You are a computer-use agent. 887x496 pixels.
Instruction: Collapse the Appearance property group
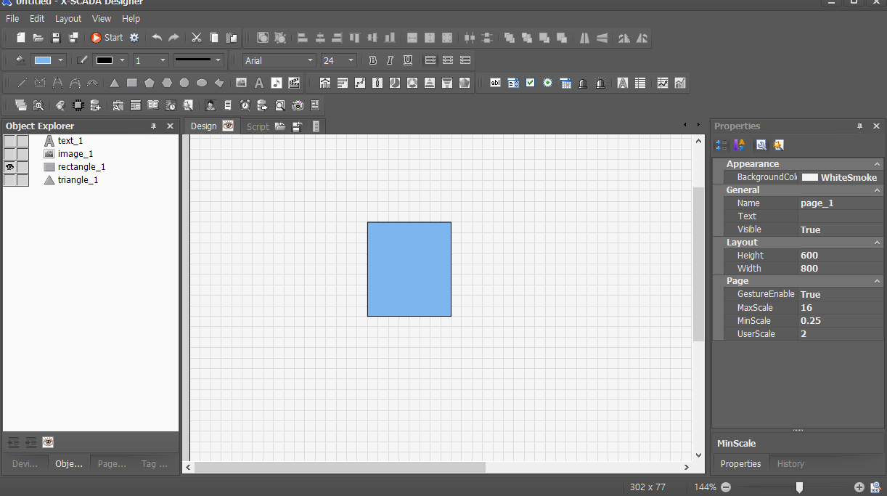(x=878, y=164)
